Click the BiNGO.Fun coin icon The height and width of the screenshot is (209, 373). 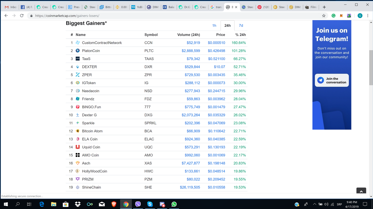78,107
